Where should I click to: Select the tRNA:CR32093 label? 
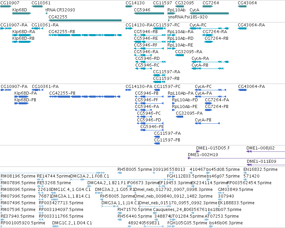60,10
